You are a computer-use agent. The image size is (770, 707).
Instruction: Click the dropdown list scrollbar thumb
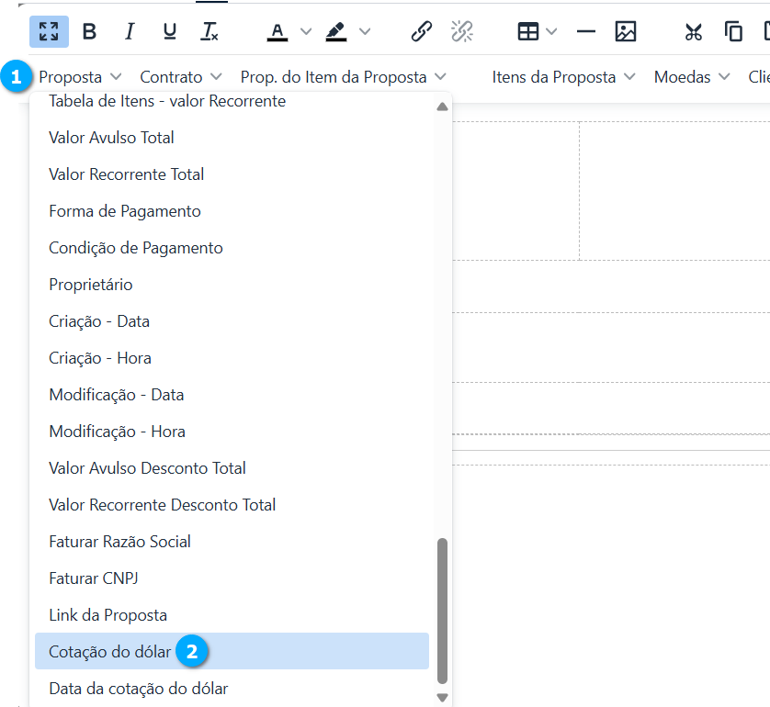tap(442, 611)
